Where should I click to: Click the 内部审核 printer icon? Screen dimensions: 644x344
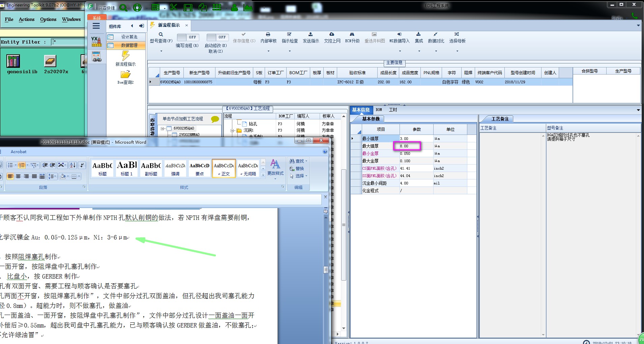(x=268, y=34)
